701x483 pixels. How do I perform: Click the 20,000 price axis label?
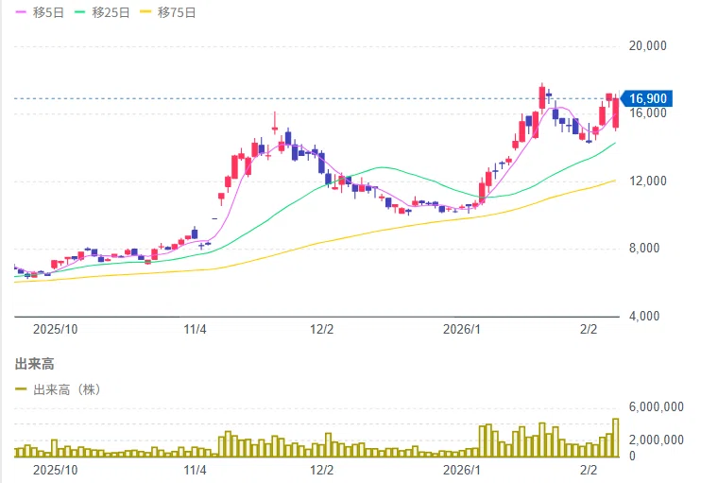647,45
